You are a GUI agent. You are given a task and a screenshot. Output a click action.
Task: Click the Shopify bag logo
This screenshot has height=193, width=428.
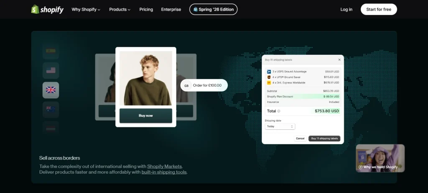(x=35, y=9)
